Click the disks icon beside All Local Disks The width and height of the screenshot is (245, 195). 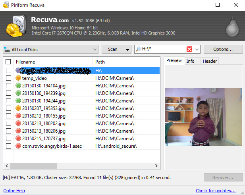coord(7,49)
